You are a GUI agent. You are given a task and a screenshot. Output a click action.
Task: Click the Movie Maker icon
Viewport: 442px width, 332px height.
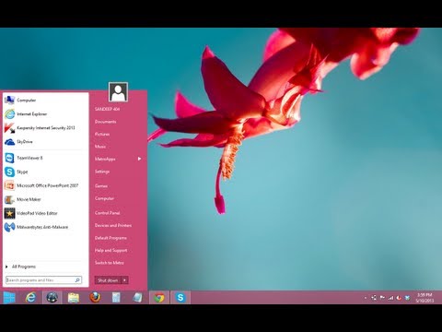tap(9, 199)
